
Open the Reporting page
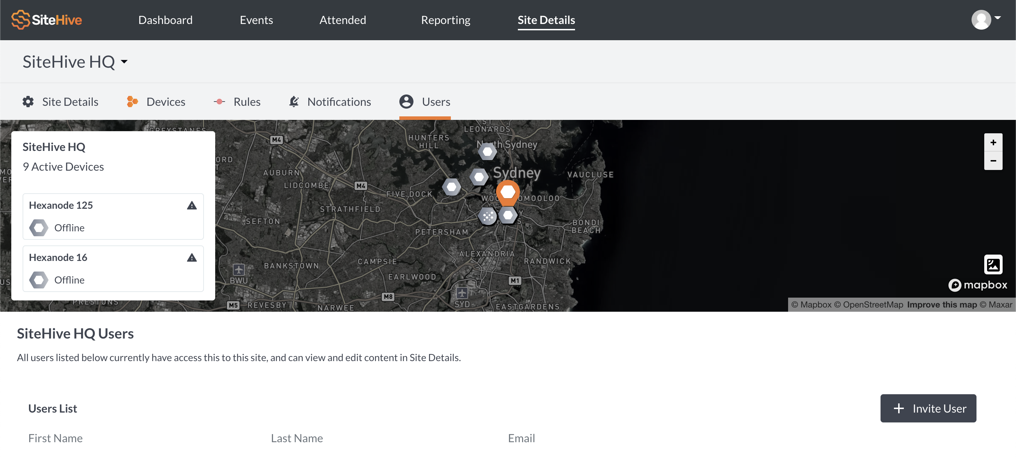pos(446,20)
